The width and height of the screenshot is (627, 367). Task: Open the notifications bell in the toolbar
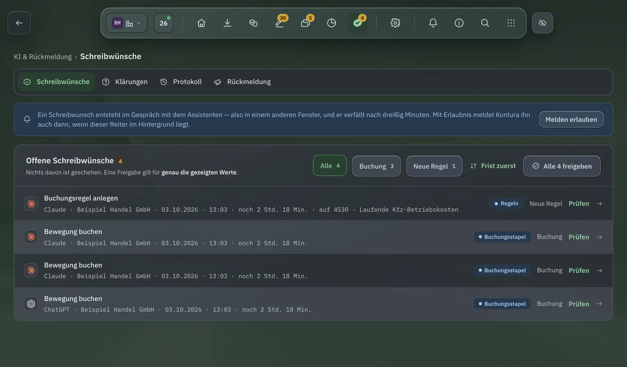(x=433, y=23)
